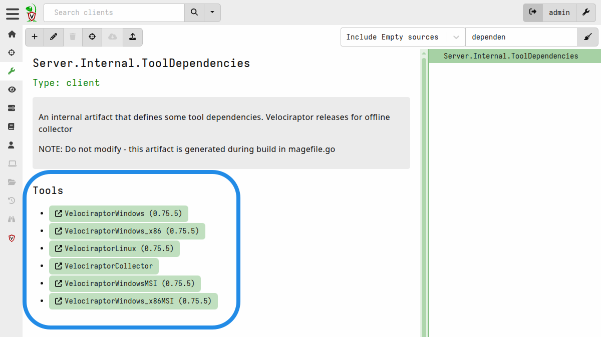Upload an artifact pack with upload icon
This screenshot has width=601, height=337.
click(x=132, y=37)
